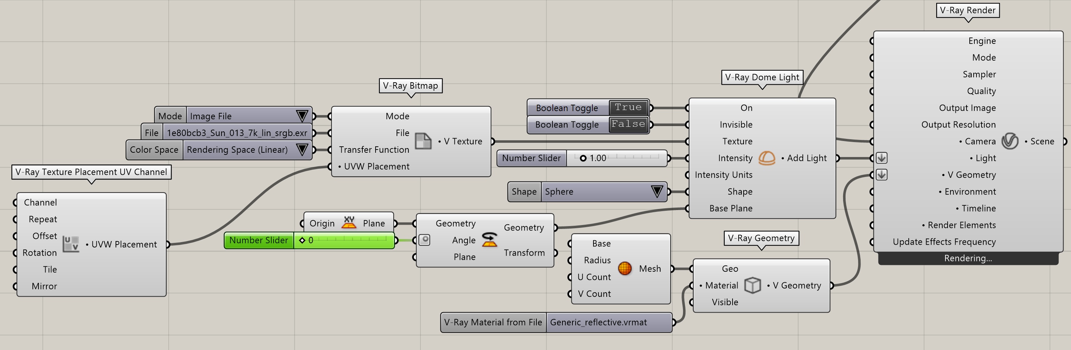1071x350 pixels.
Task: Click the Channel input on UV Channel component
Action: point(40,203)
